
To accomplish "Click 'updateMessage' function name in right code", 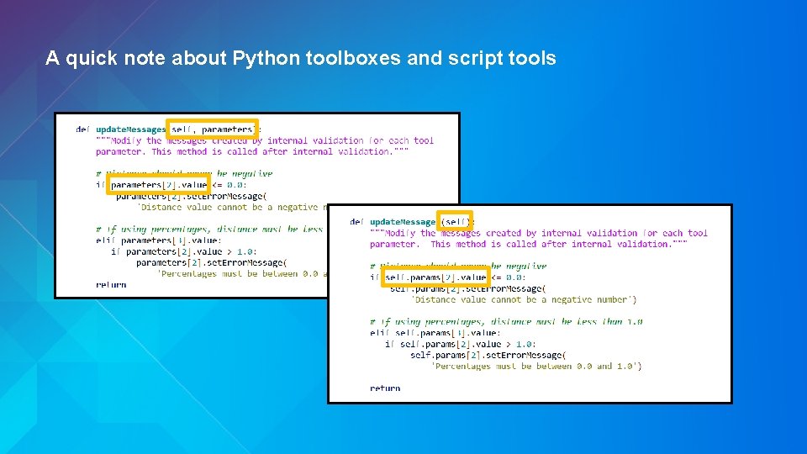I will point(403,222).
